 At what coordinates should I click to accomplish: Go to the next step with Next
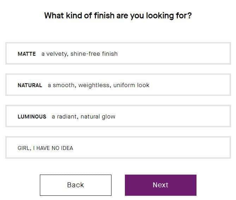(x=161, y=185)
